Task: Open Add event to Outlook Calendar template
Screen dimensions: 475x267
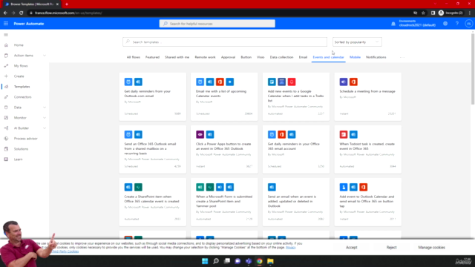Action: (368, 202)
